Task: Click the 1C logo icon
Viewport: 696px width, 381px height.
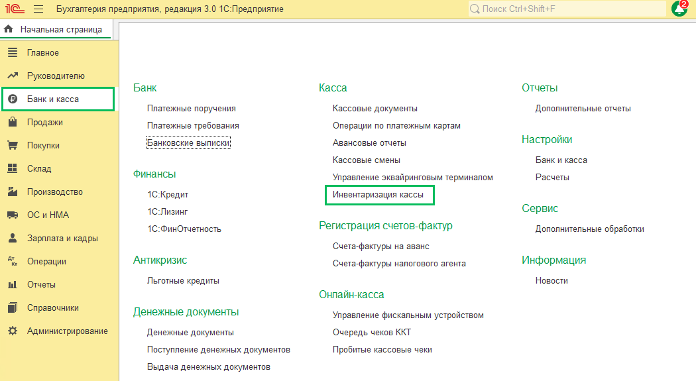Action: 15,9
